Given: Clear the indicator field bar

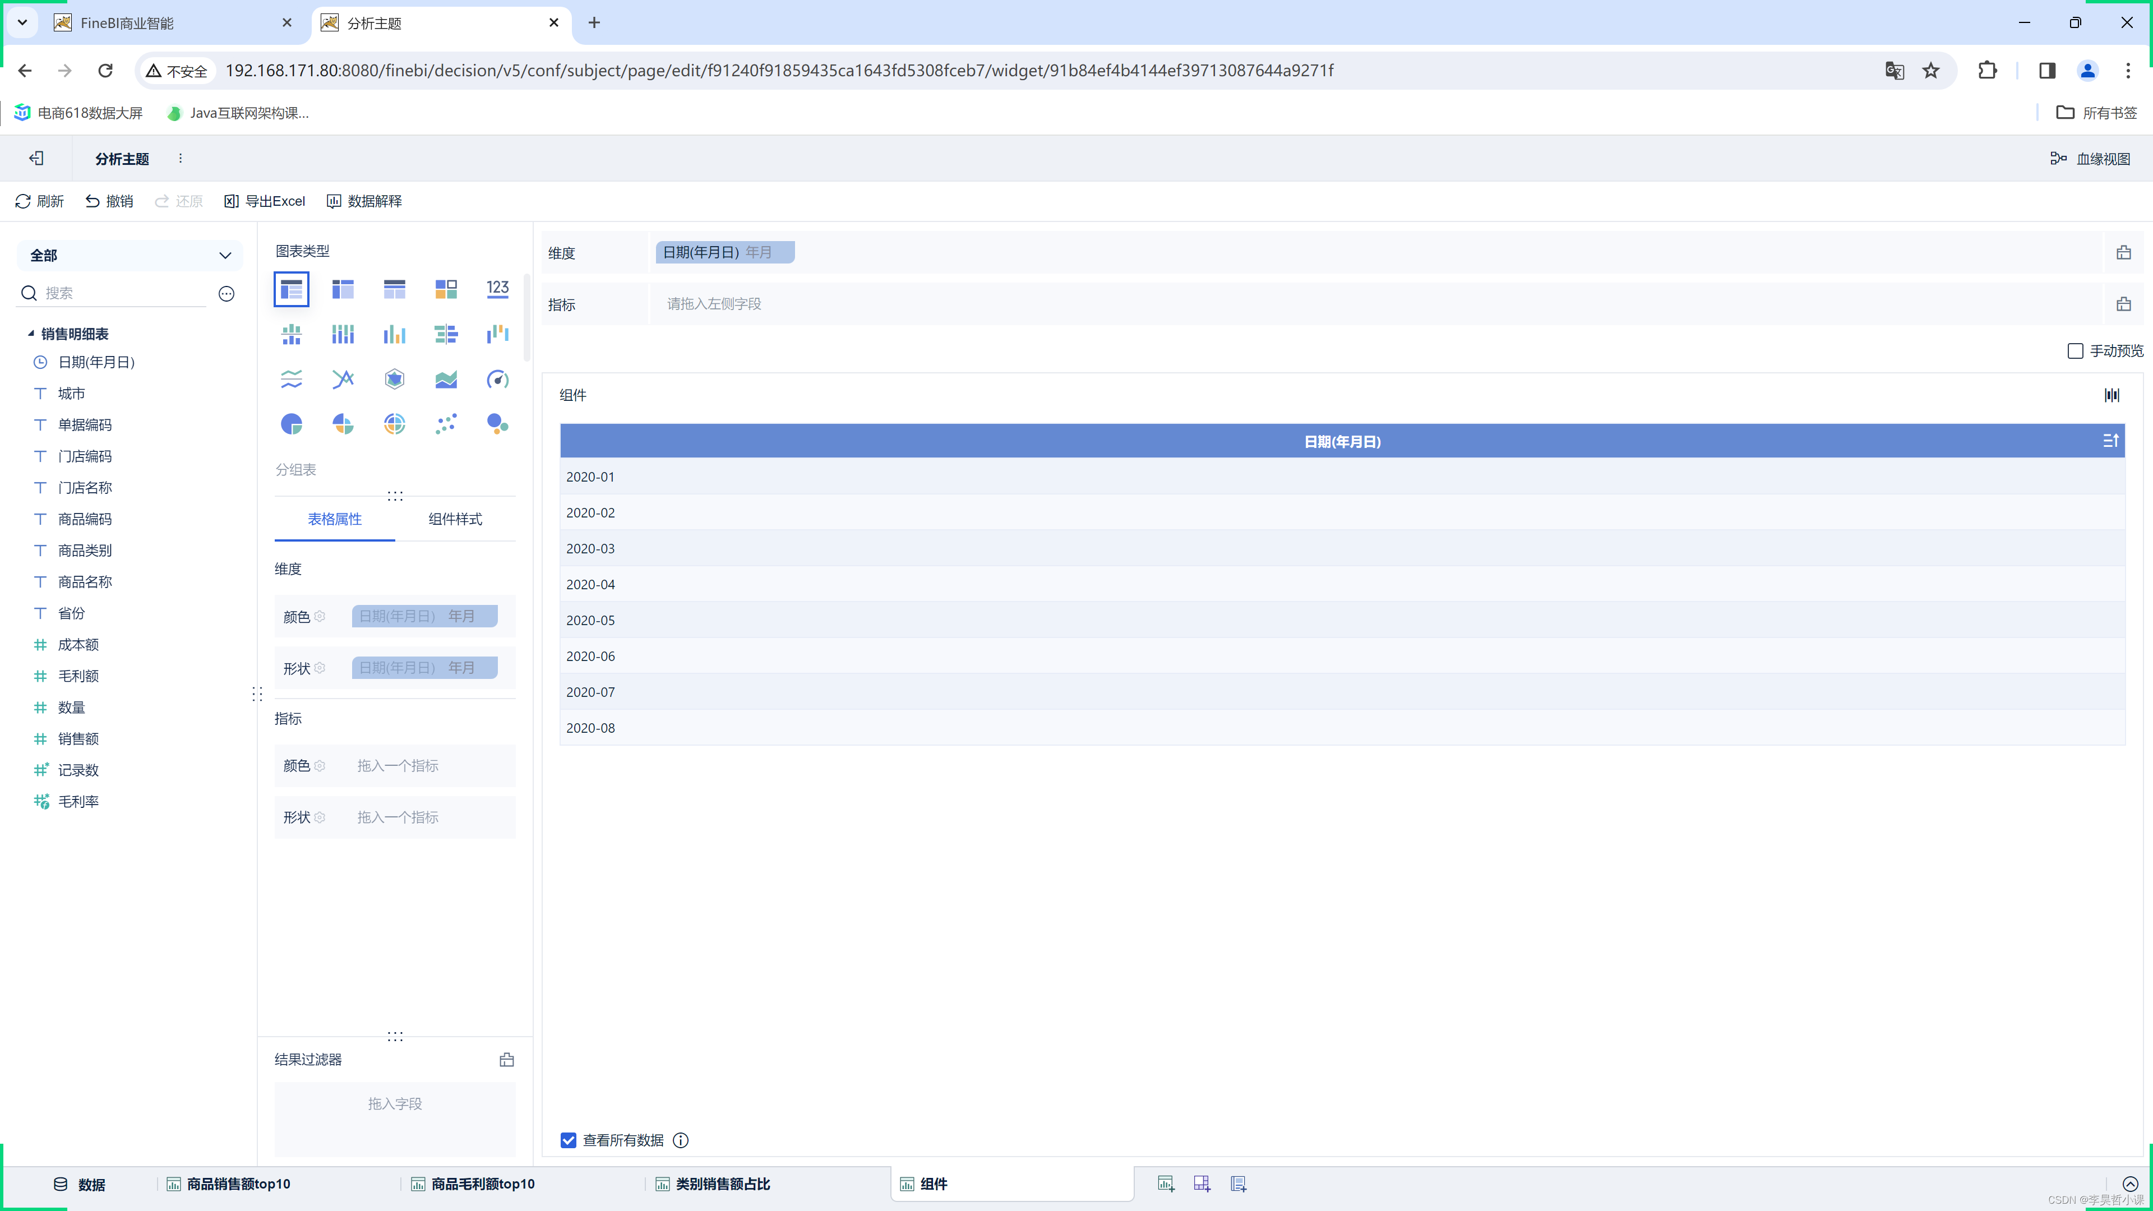Looking at the screenshot, I should pos(2123,304).
